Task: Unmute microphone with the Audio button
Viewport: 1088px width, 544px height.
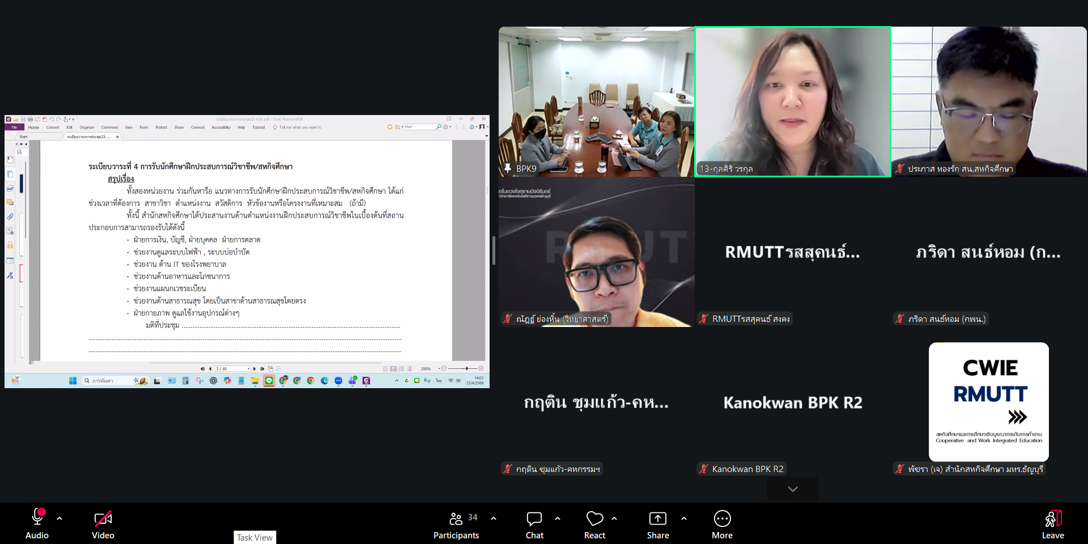Action: 37,524
